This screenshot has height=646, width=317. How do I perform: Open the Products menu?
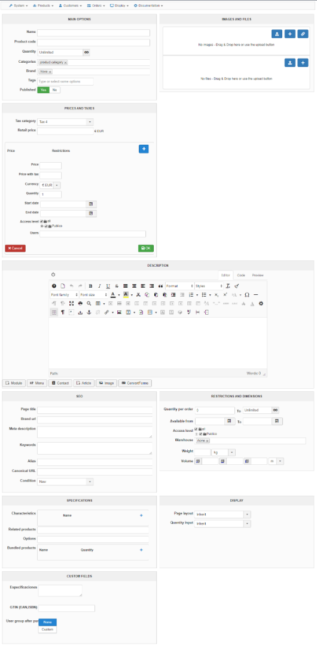(x=43, y=6)
